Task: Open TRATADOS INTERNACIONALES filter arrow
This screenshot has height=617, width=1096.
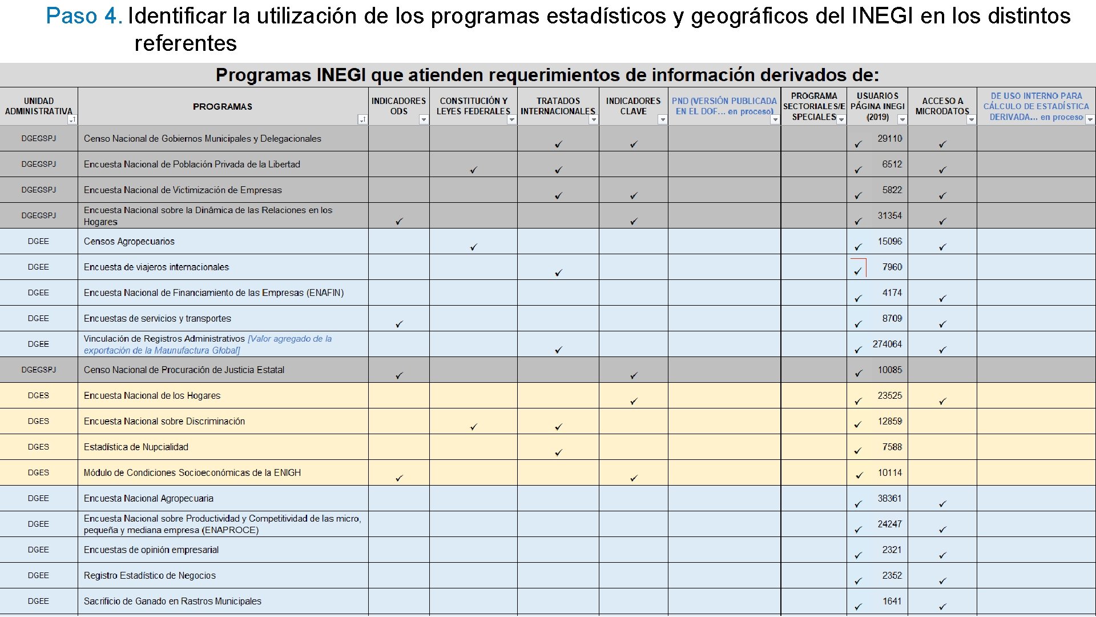Action: [x=594, y=119]
